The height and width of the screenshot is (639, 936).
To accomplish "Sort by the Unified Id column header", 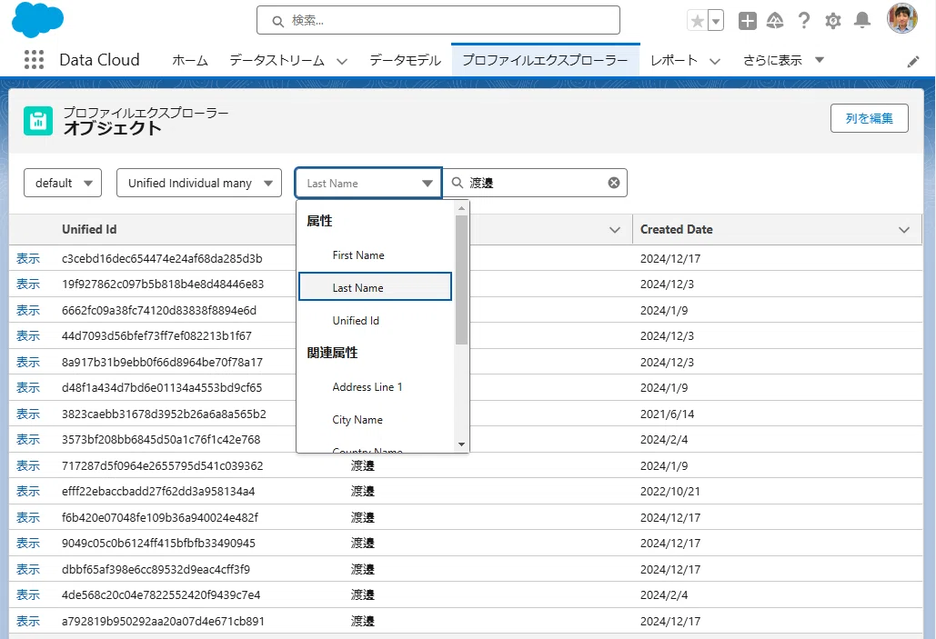I will [x=89, y=229].
